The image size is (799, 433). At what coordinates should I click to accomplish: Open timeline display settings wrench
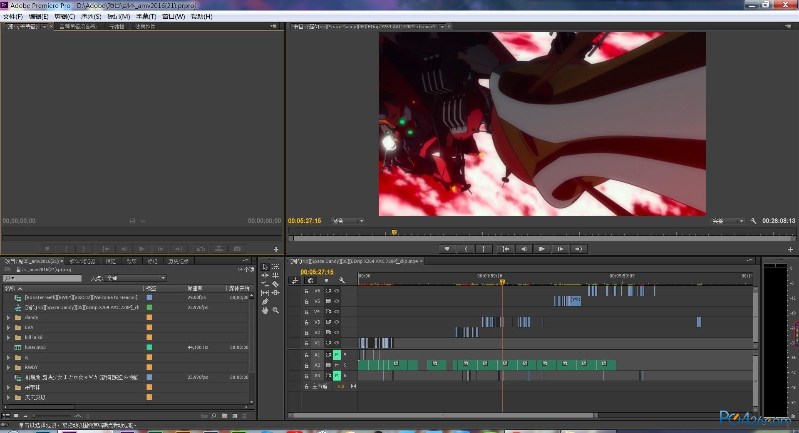click(x=342, y=281)
